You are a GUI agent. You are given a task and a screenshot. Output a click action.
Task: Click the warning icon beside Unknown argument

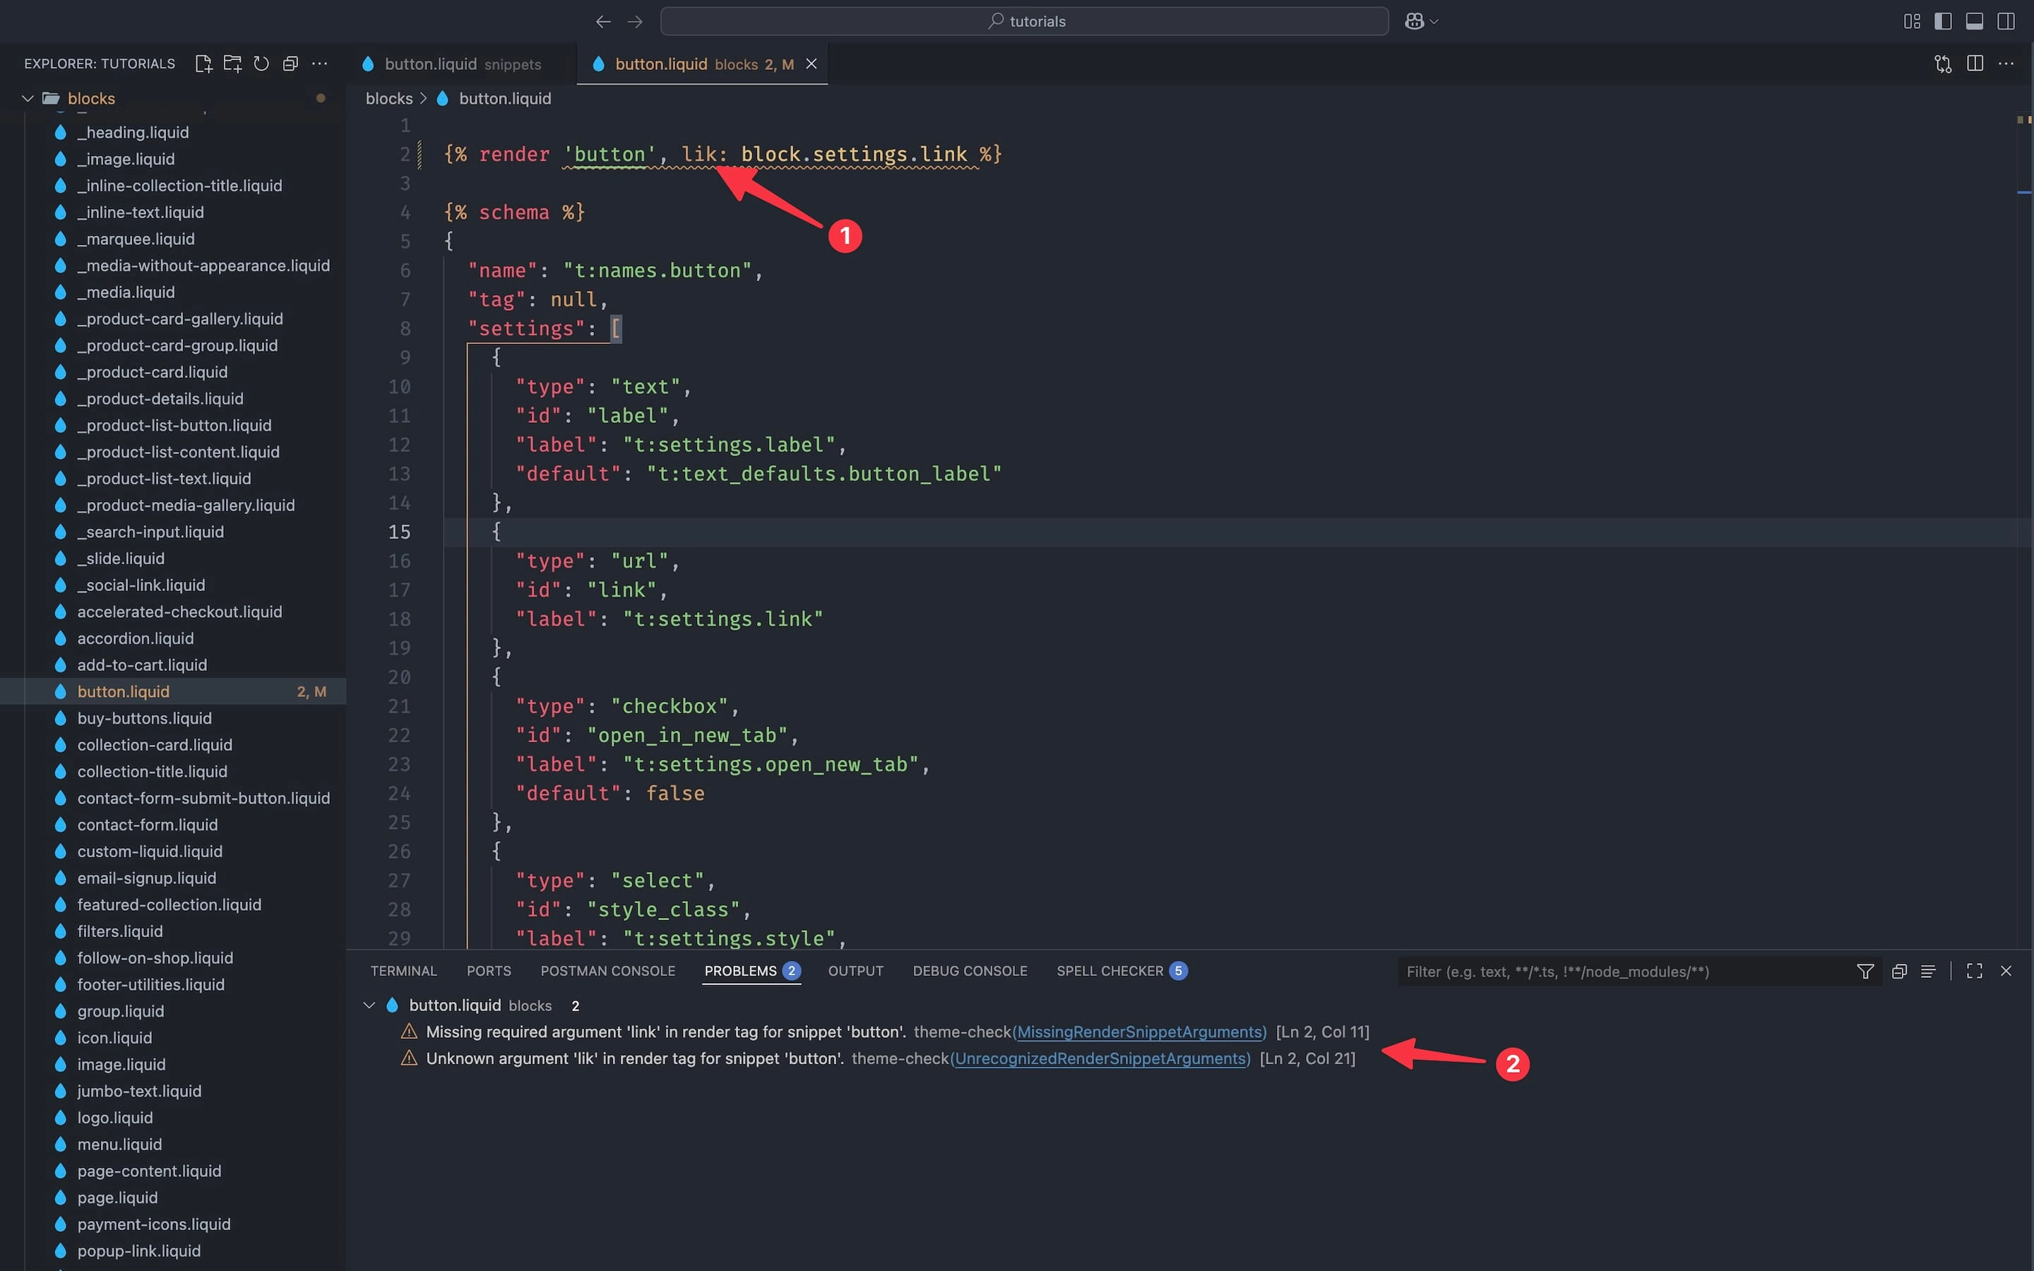coord(410,1058)
